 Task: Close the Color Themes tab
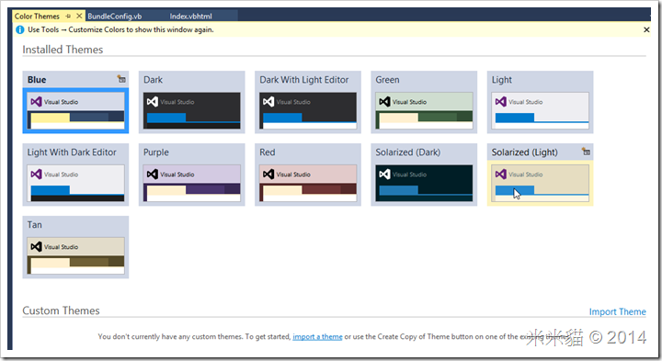(x=79, y=16)
